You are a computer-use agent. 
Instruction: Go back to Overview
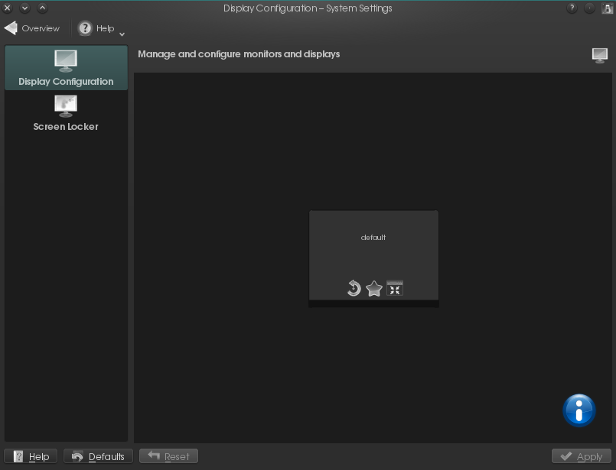tap(32, 28)
